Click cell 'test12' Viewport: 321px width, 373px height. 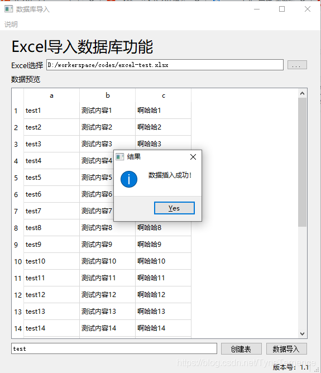[x=51, y=295]
